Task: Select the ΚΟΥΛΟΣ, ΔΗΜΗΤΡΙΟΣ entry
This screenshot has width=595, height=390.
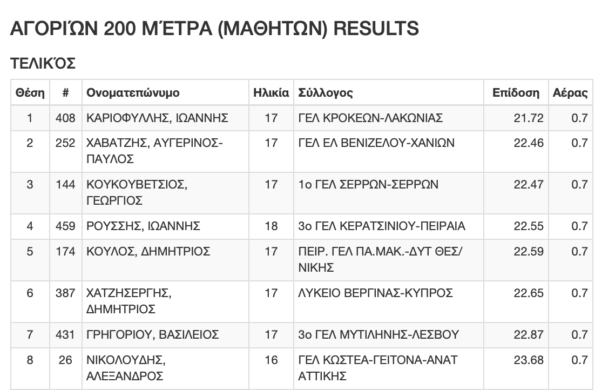Action: click(148, 252)
